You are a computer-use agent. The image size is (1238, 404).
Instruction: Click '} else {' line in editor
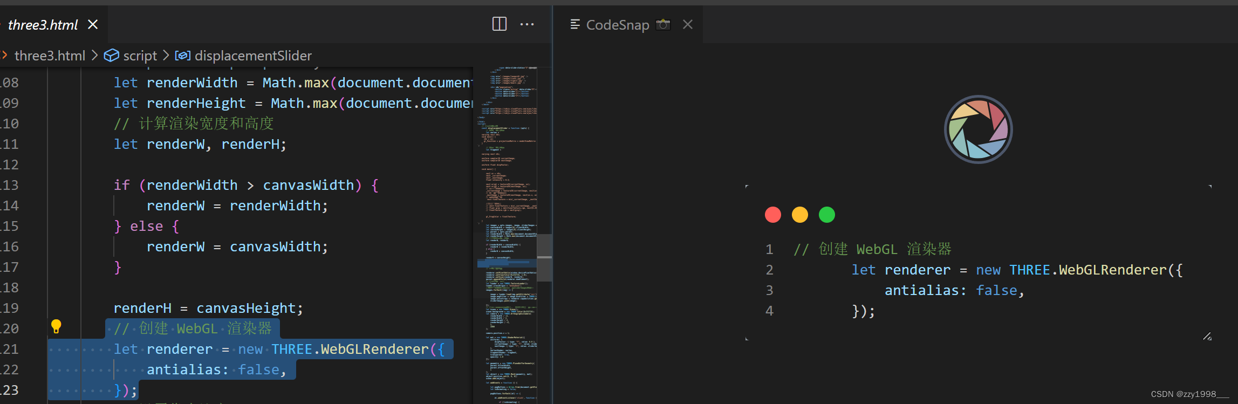(146, 226)
